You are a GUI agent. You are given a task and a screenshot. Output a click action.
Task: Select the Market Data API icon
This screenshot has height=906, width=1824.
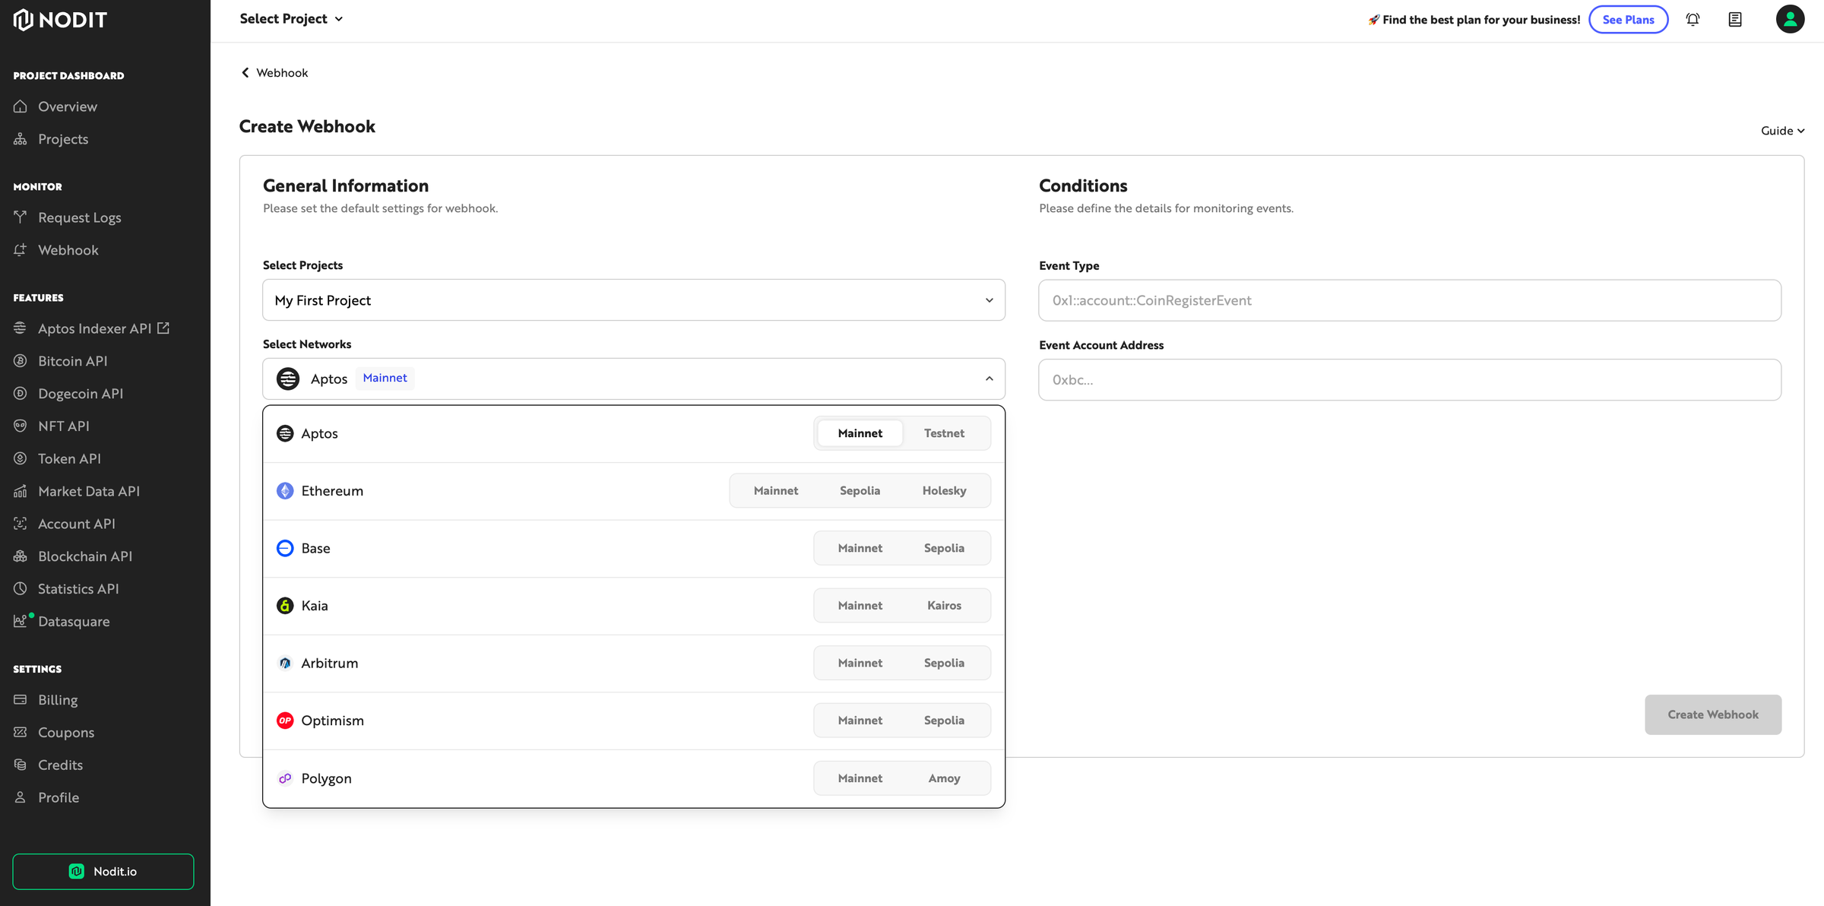[21, 491]
